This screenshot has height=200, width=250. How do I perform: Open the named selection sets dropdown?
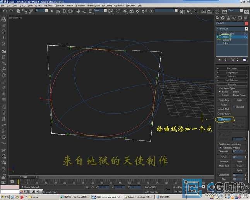[x=166, y=10]
